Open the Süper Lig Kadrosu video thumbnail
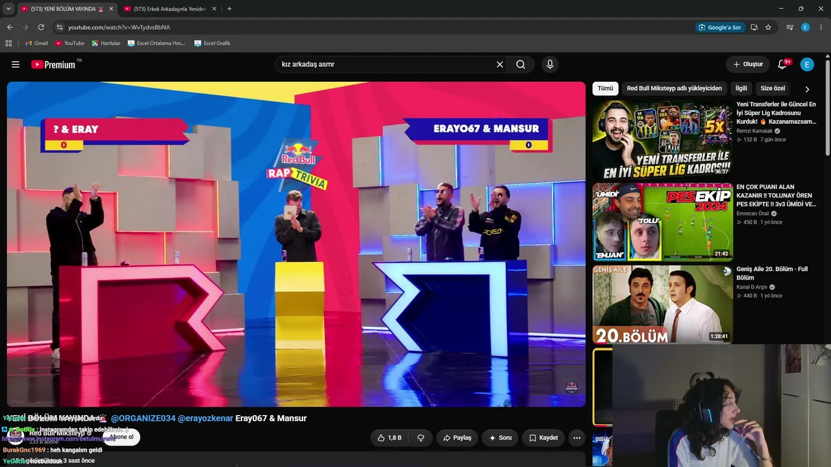 662,139
